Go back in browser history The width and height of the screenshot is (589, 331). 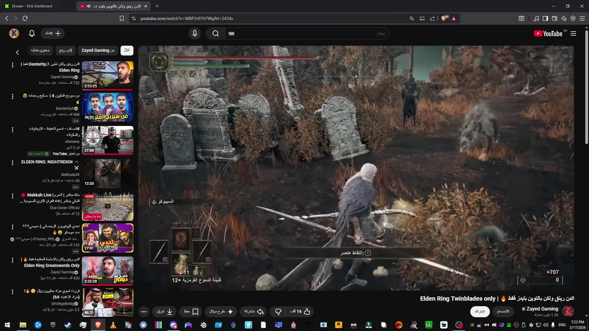(7, 18)
